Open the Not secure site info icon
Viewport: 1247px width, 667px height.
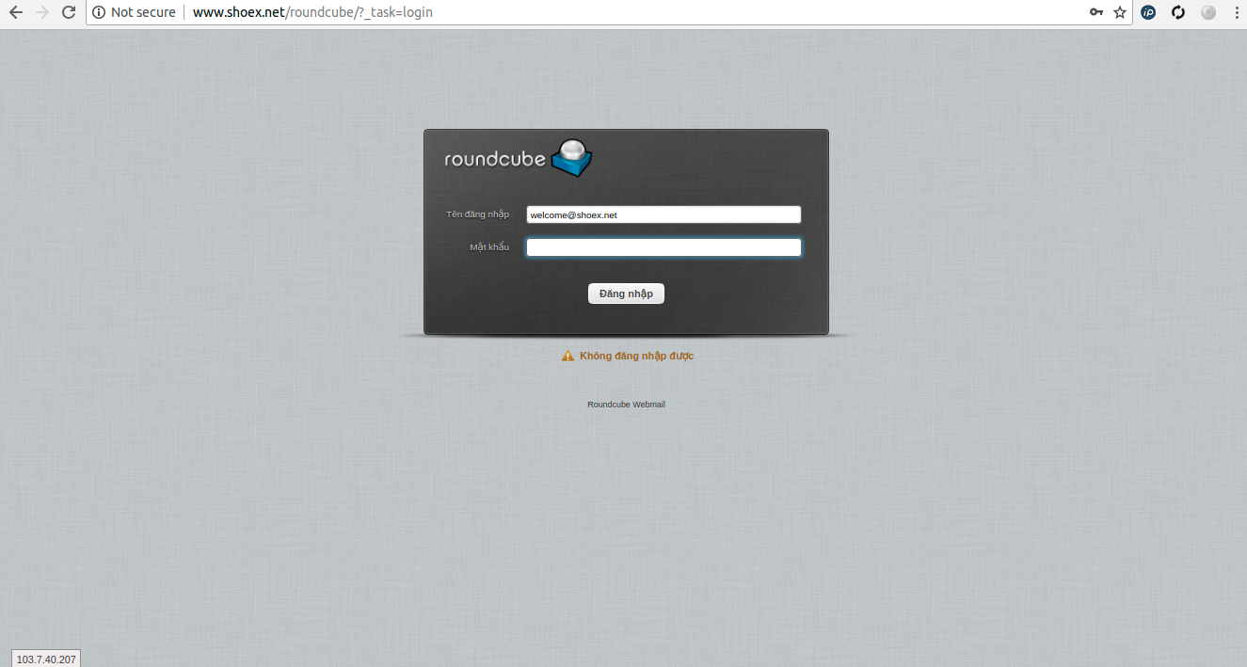point(99,12)
